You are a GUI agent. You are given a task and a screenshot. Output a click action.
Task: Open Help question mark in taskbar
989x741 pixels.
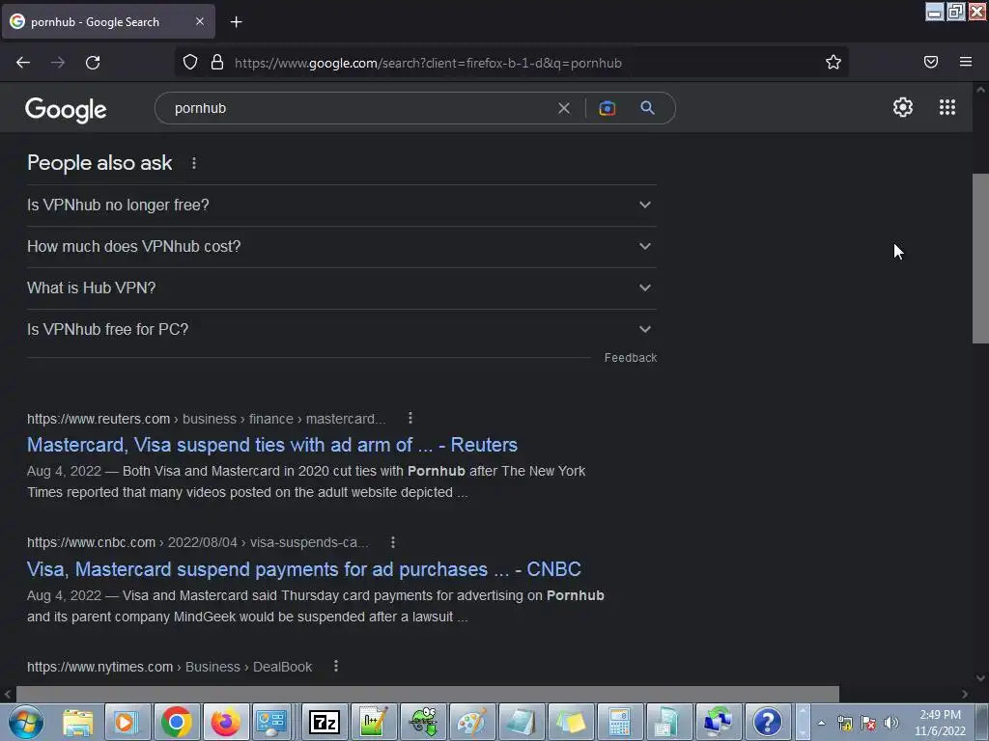767,722
